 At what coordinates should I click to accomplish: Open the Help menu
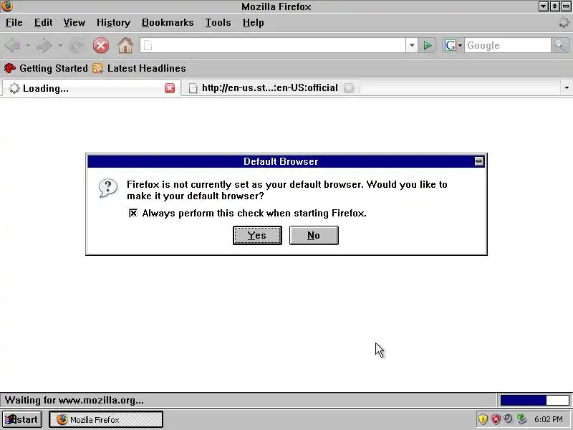[254, 23]
